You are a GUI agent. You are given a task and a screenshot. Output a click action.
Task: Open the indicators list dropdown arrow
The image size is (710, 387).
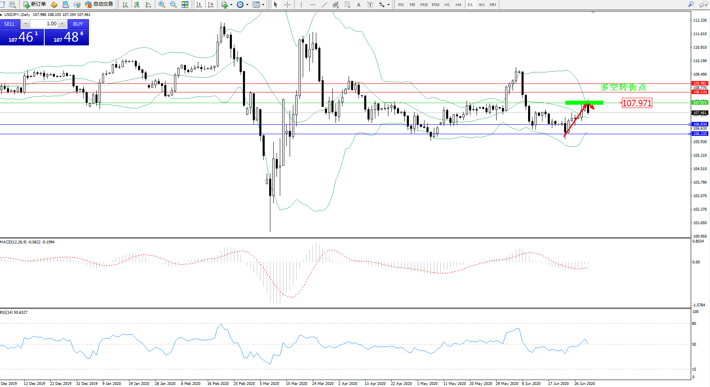(x=231, y=4)
